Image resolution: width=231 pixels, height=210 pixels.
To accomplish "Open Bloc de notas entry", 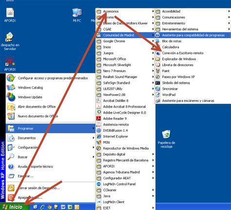I will point(193,41).
